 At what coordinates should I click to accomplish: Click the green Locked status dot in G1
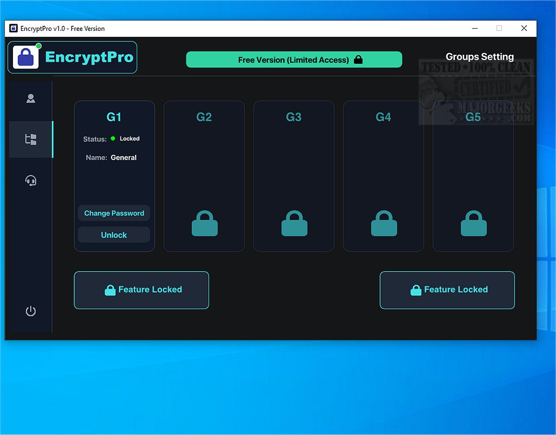click(x=113, y=138)
